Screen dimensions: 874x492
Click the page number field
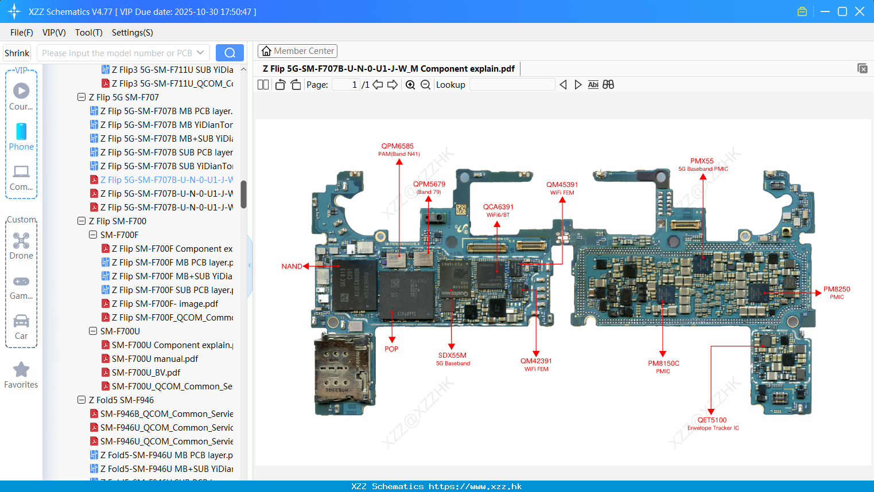point(346,84)
